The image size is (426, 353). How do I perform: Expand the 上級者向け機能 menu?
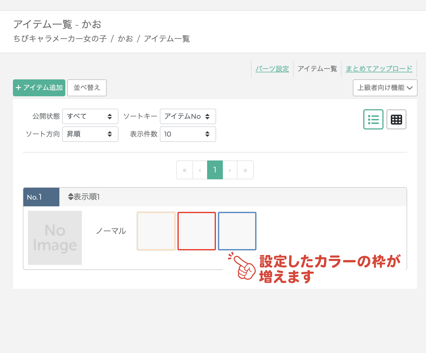pos(385,88)
